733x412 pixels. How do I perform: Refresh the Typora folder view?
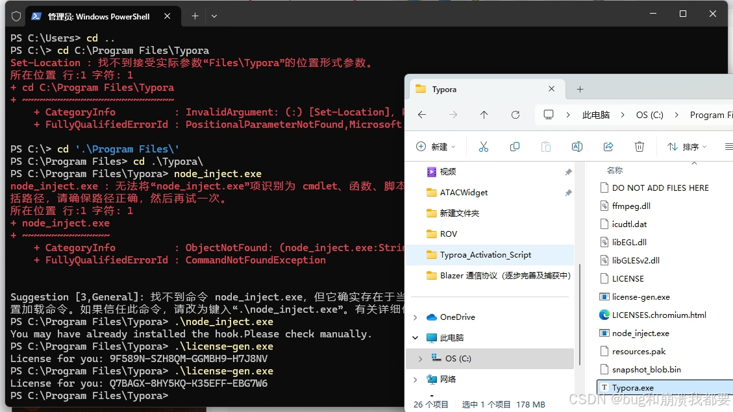coord(515,114)
